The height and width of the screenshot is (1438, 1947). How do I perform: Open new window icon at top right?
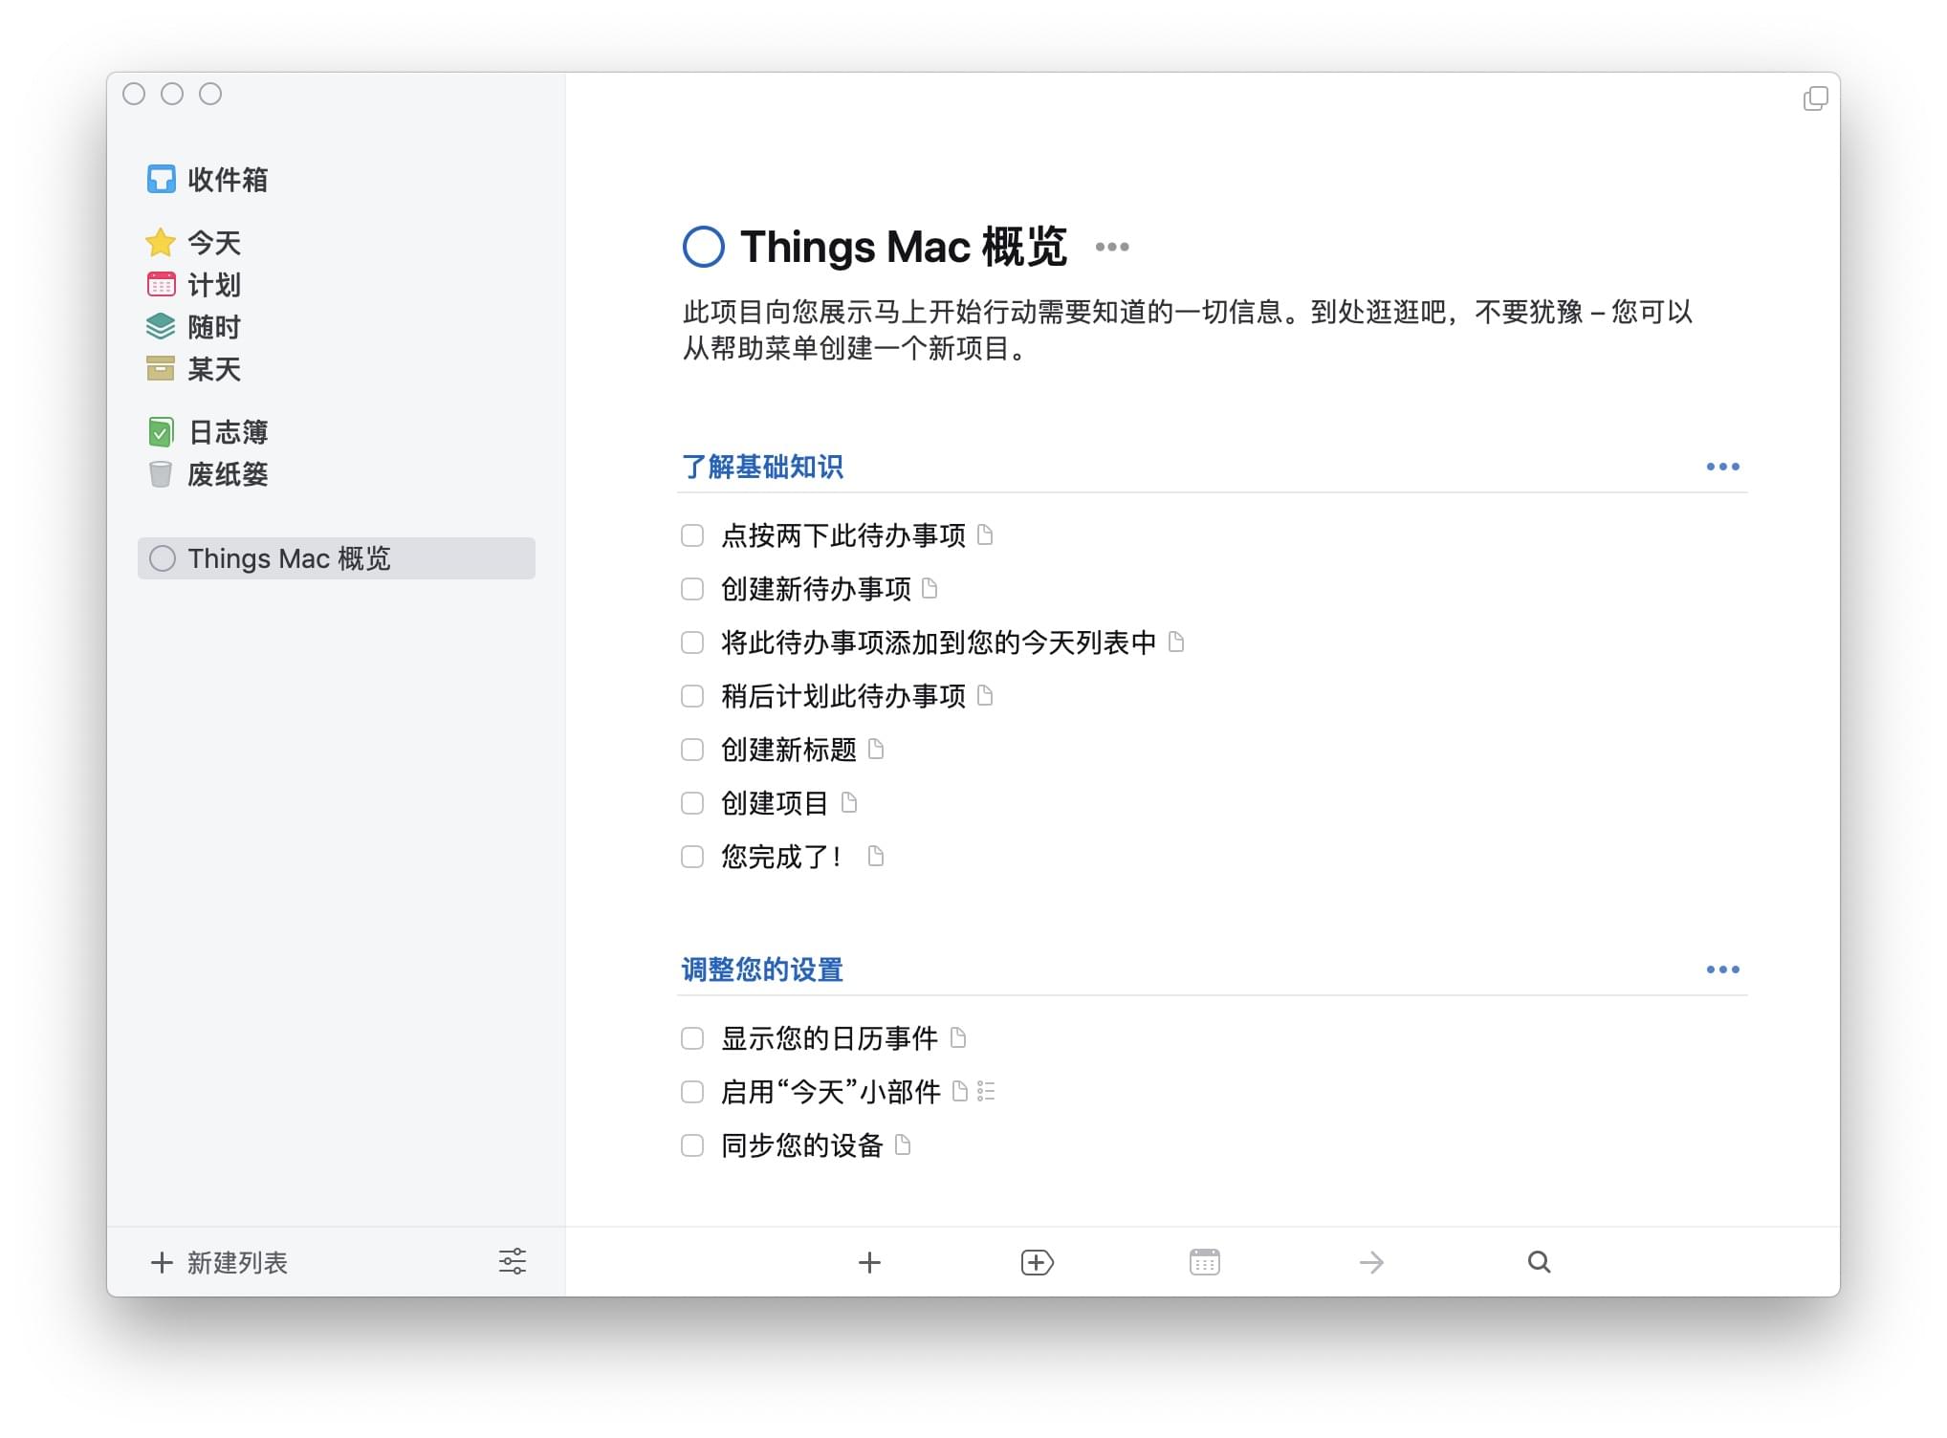click(x=1815, y=98)
